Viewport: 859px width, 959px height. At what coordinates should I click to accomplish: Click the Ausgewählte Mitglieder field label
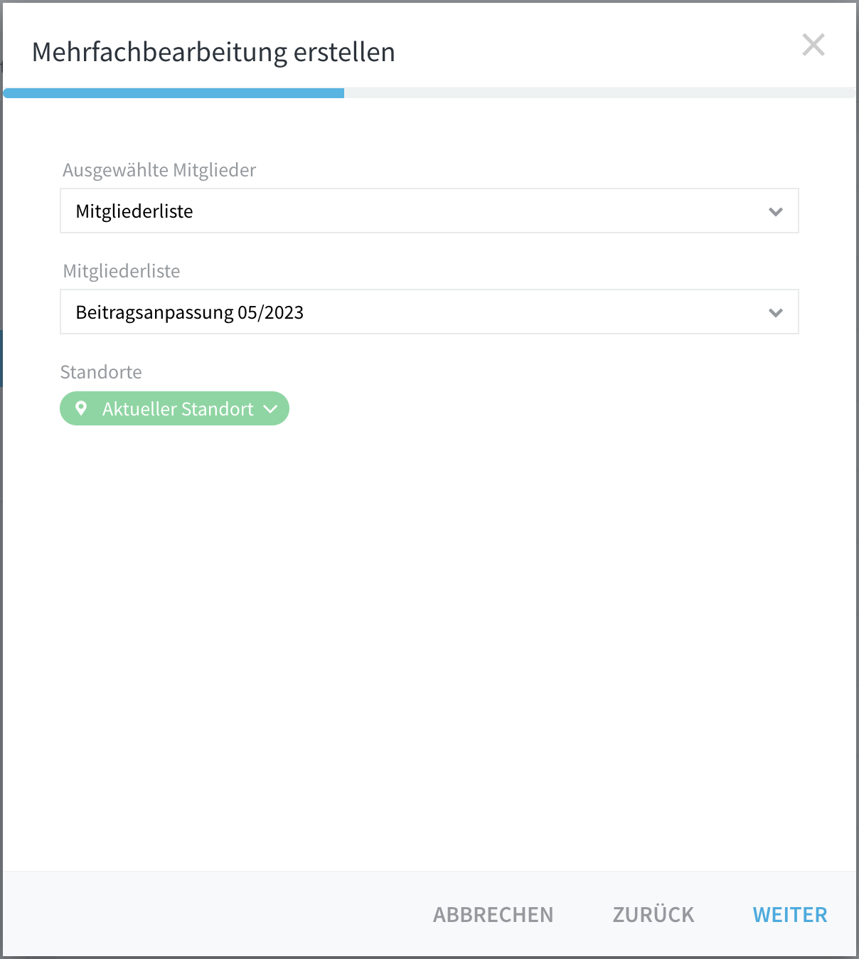pyautogui.click(x=159, y=170)
